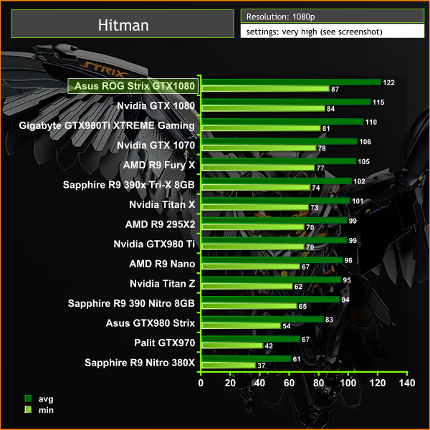Select the Resolution: 1080p header
The width and height of the screenshot is (430, 430).
333,16
